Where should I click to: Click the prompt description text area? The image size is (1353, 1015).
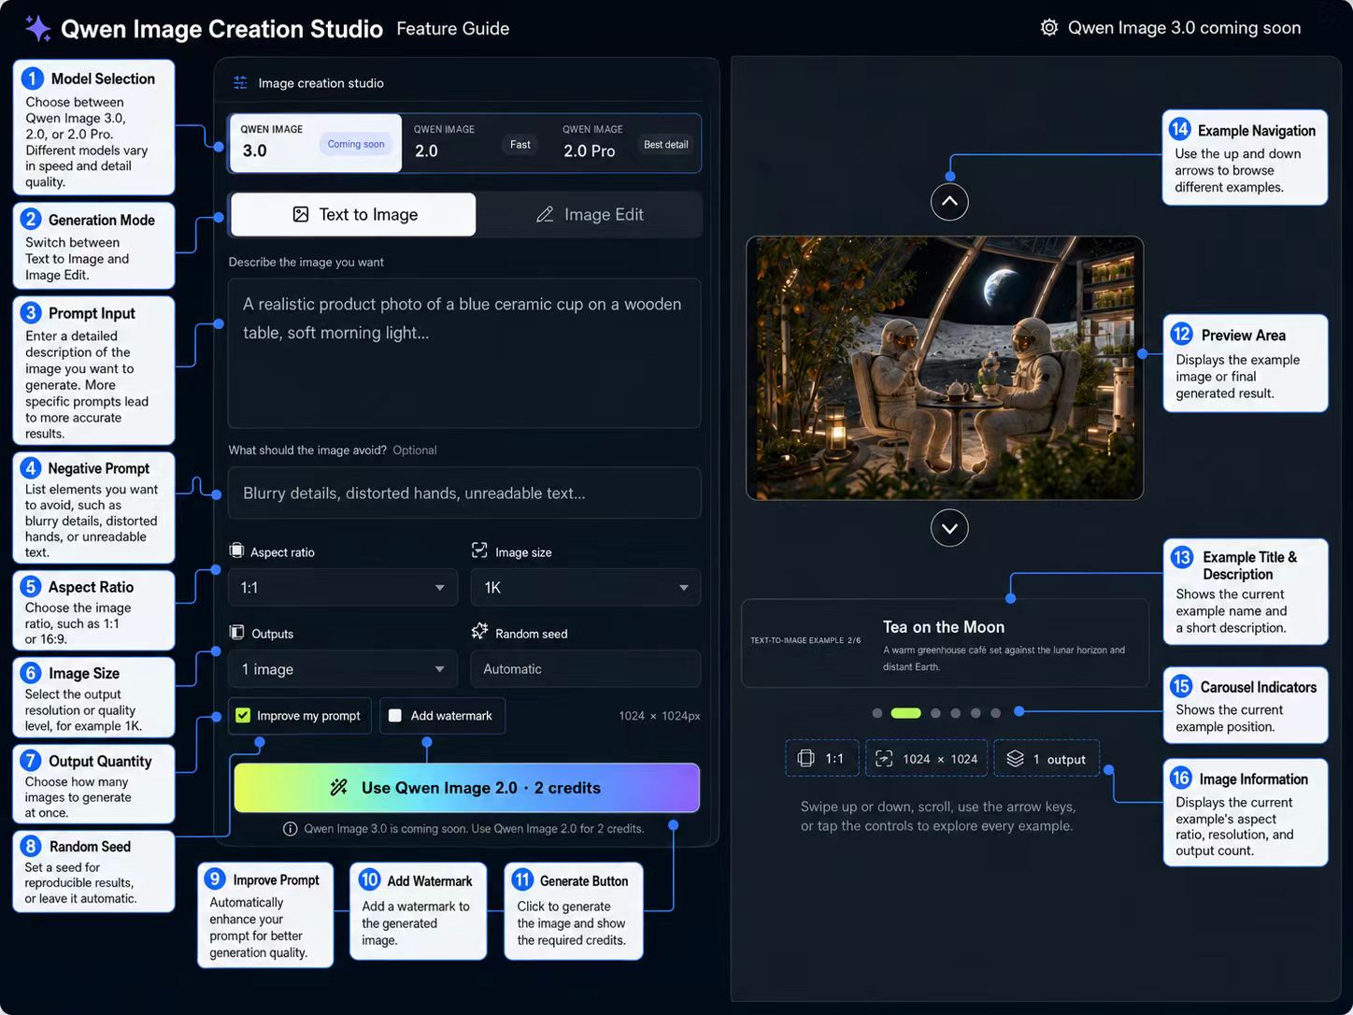coord(464,353)
